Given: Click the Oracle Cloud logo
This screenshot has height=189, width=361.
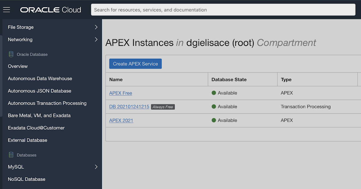Looking at the screenshot, I should [x=51, y=10].
